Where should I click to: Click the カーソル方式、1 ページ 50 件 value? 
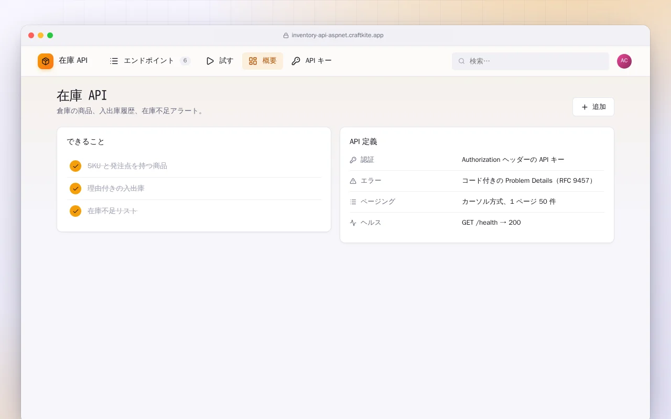coord(509,202)
